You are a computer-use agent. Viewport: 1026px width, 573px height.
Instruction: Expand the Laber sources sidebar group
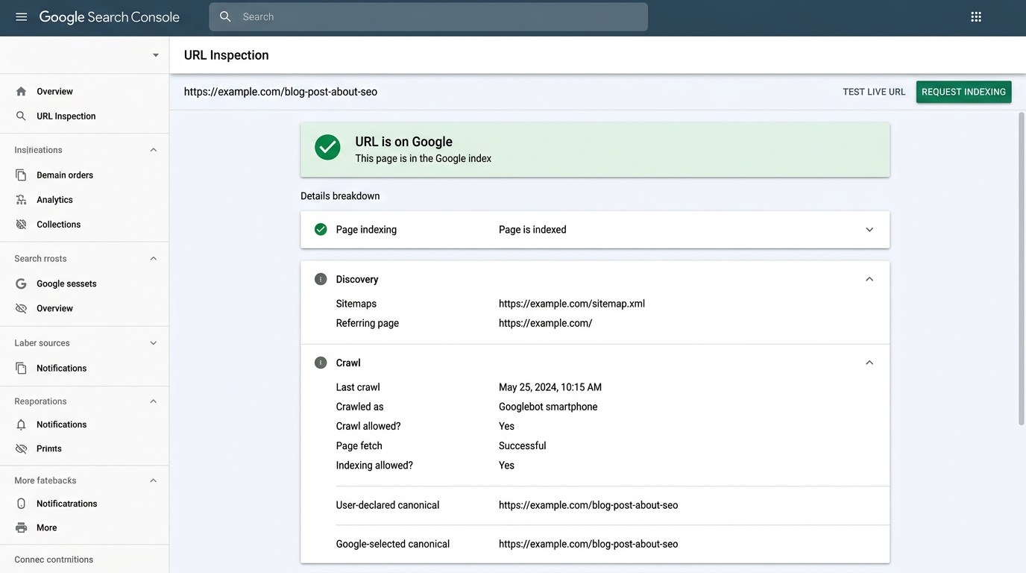[x=154, y=343]
